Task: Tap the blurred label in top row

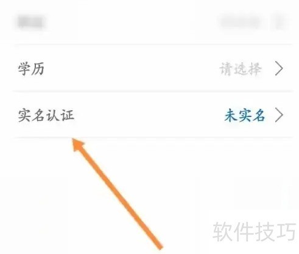Action: pos(31,23)
